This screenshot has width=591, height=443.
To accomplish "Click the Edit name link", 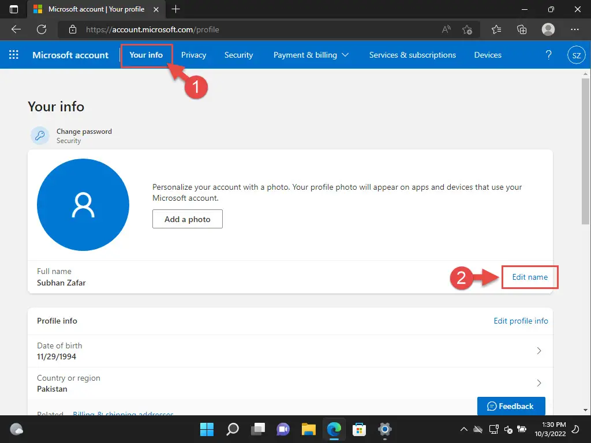I will [x=530, y=277].
